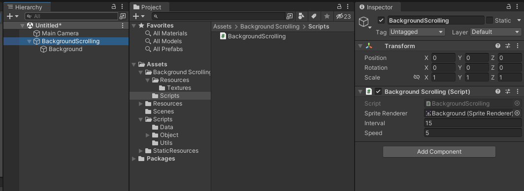Select All Models favorite search

click(x=167, y=41)
